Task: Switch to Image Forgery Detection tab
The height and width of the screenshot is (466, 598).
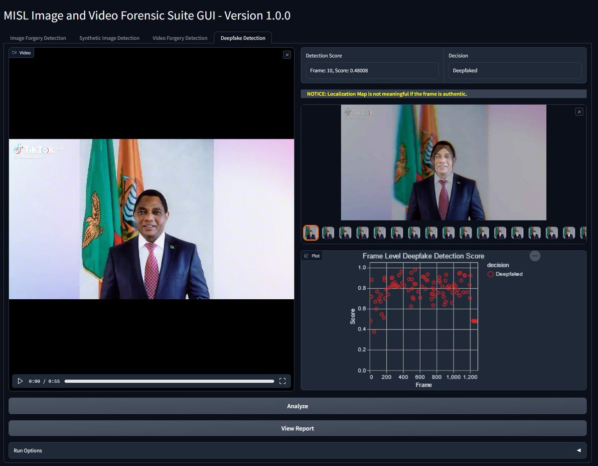Action: 38,38
